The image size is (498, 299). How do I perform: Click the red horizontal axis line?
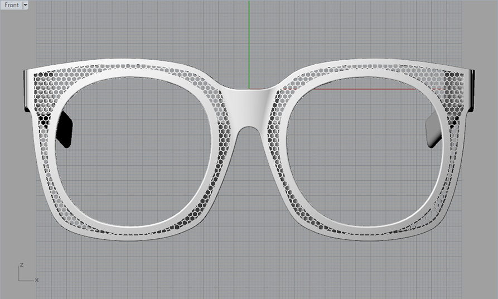362,88
